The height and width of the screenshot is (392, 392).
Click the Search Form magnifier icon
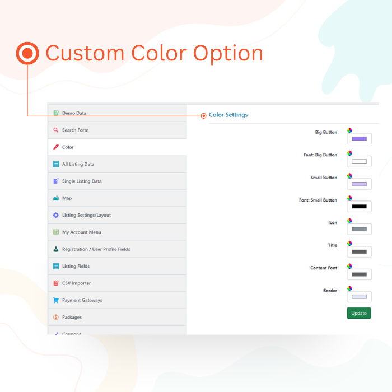pos(56,130)
